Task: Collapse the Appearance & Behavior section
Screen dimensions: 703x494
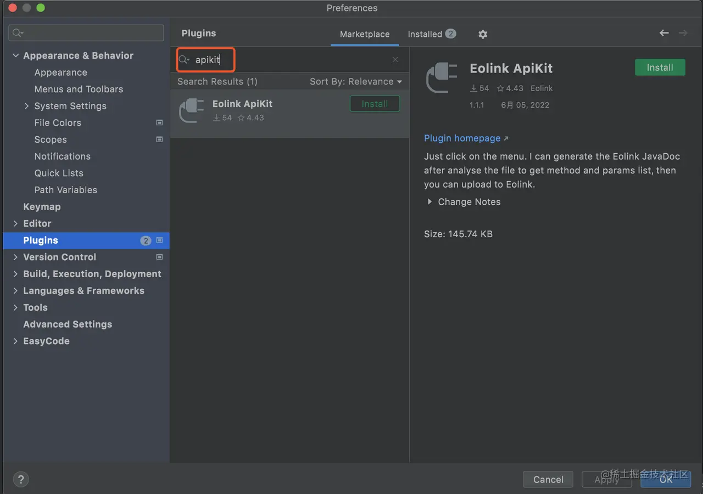Action: (16, 55)
